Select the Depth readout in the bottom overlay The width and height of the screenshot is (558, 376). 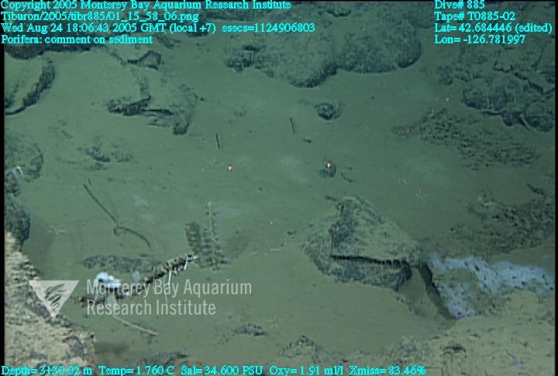pos(46,371)
